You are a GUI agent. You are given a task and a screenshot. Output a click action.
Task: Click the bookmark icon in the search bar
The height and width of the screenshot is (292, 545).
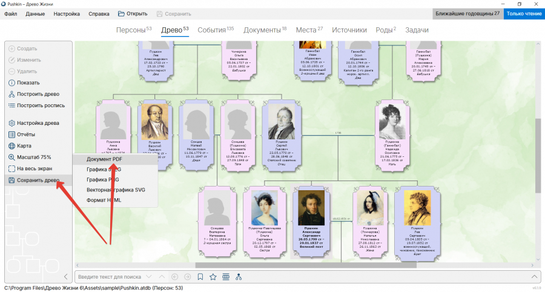(200, 277)
